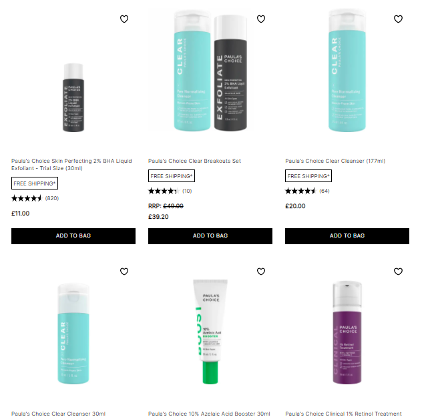Open Clear Cleanser 30ml product title
Screen dimensions: 436x417
[x=58, y=414]
